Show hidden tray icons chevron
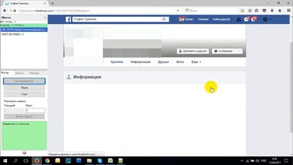Image resolution: width=293 pixels, height=165 pixels. 242,161
